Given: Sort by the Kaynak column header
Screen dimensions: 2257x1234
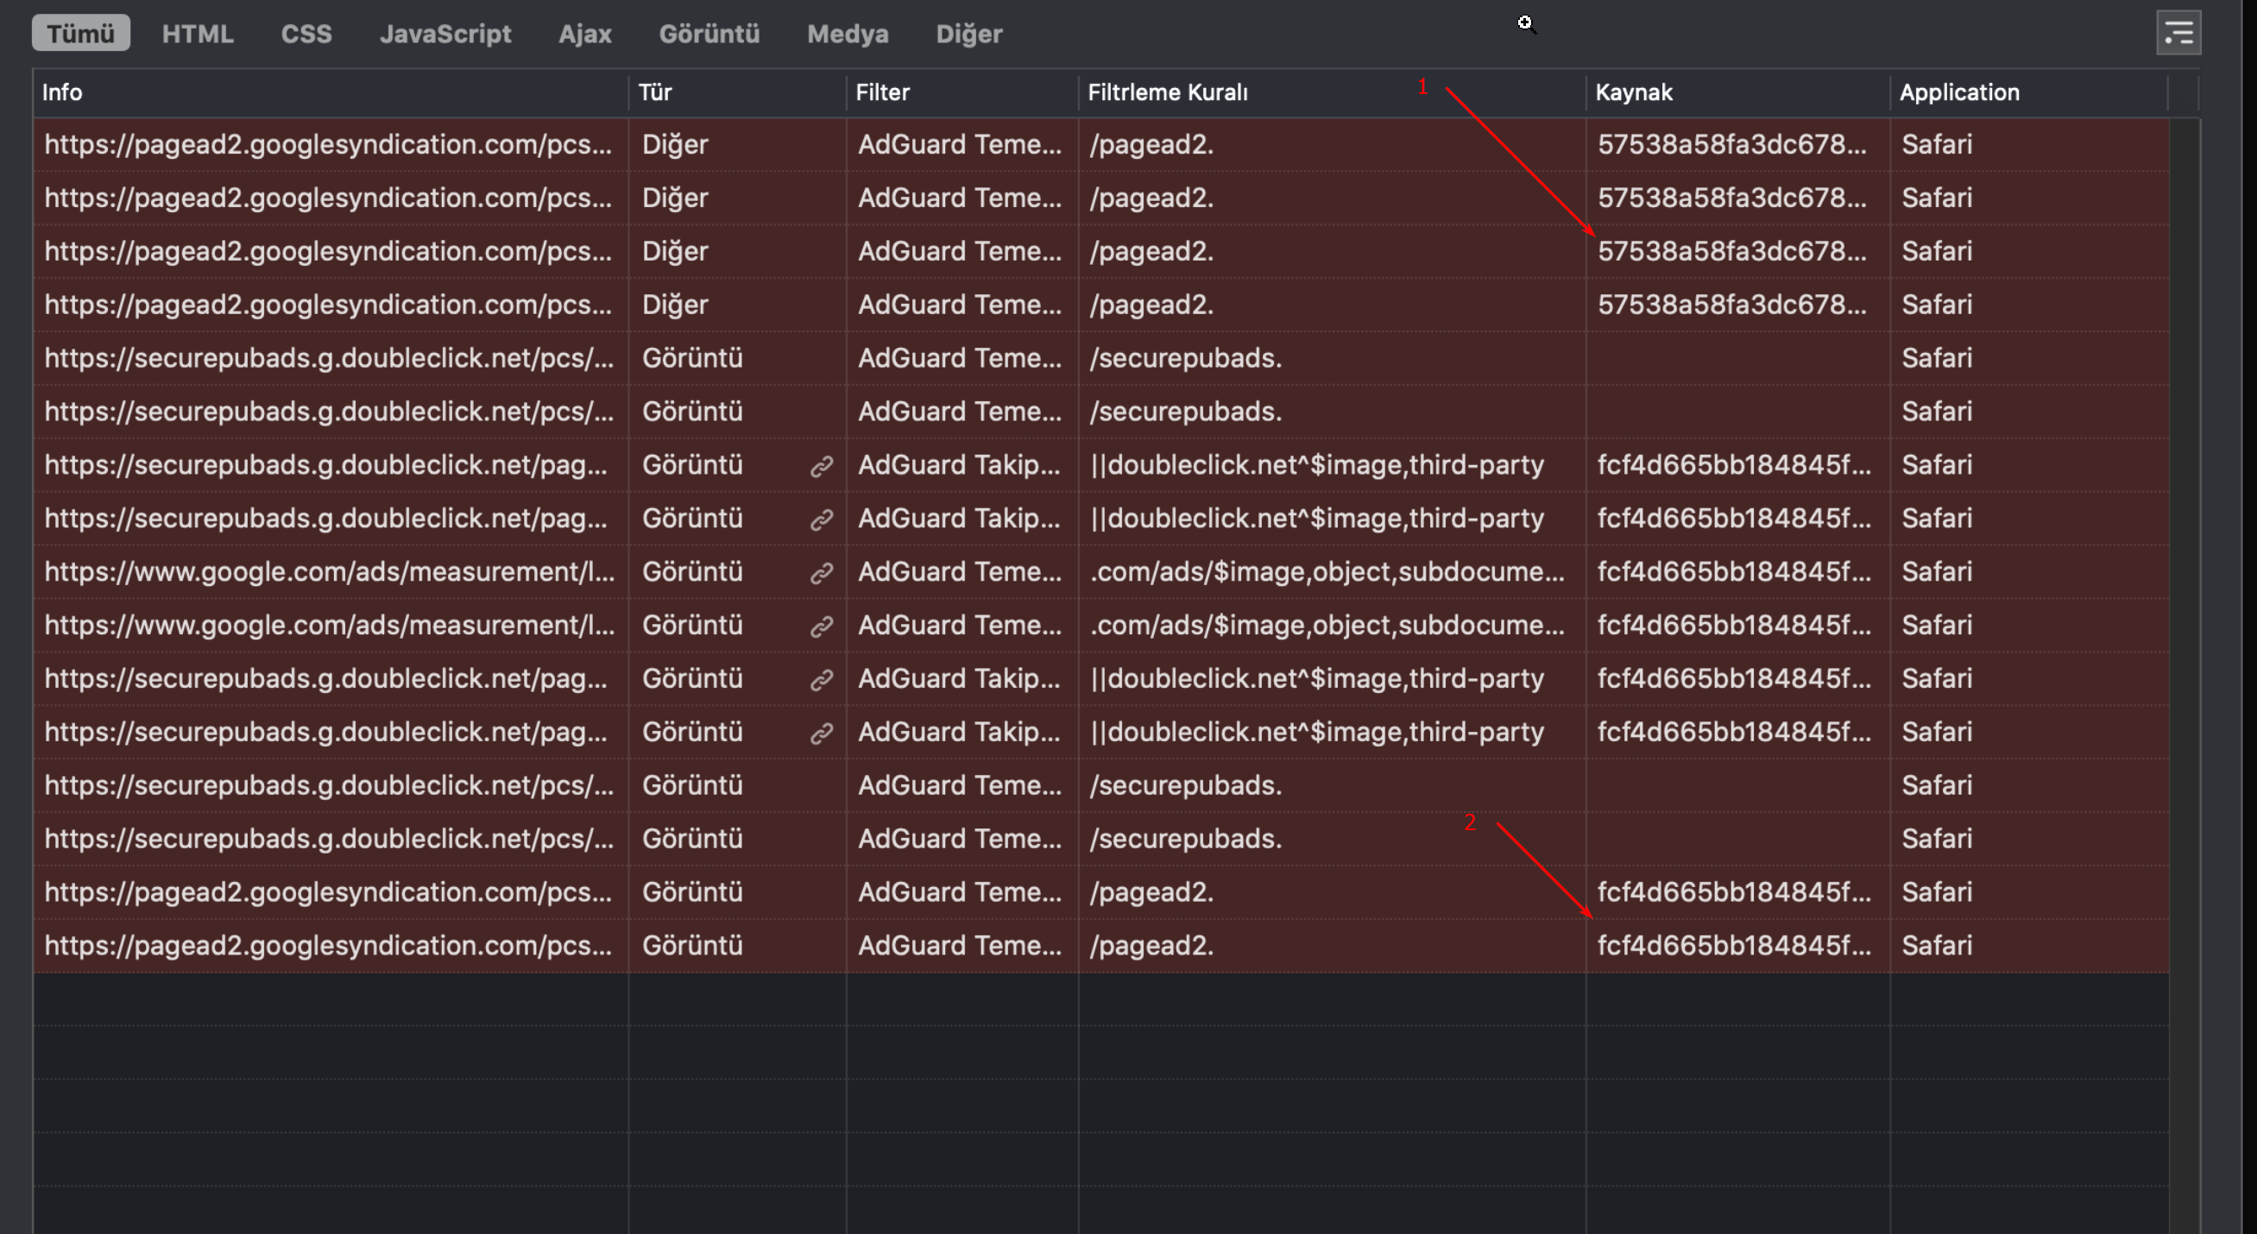Looking at the screenshot, I should (x=1633, y=92).
